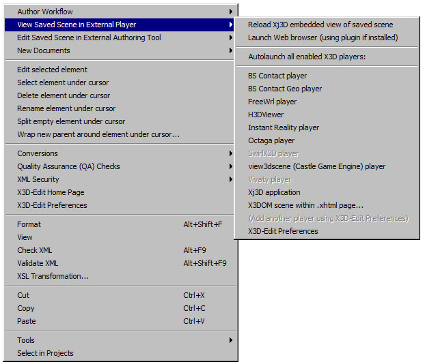This screenshot has height=364, width=425.
Task: Choose Delete element under cursor
Action: coord(64,95)
